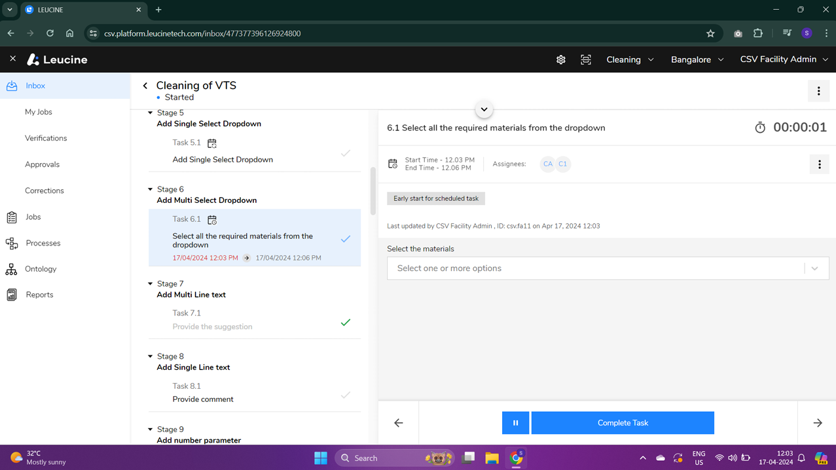The image size is (836, 470).
Task: Open the Select the materials dropdown field
Action: (608, 268)
